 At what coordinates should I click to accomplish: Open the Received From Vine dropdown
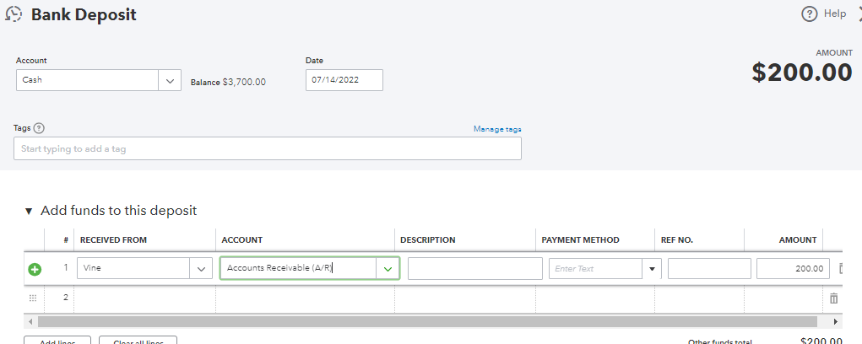click(x=201, y=269)
